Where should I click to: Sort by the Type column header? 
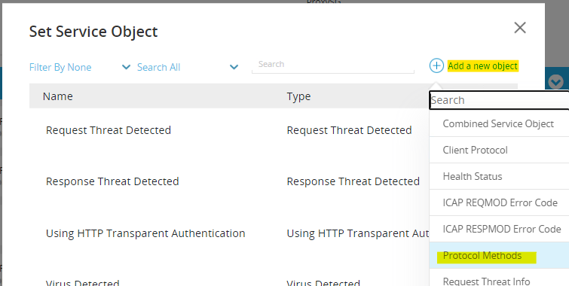coord(298,96)
